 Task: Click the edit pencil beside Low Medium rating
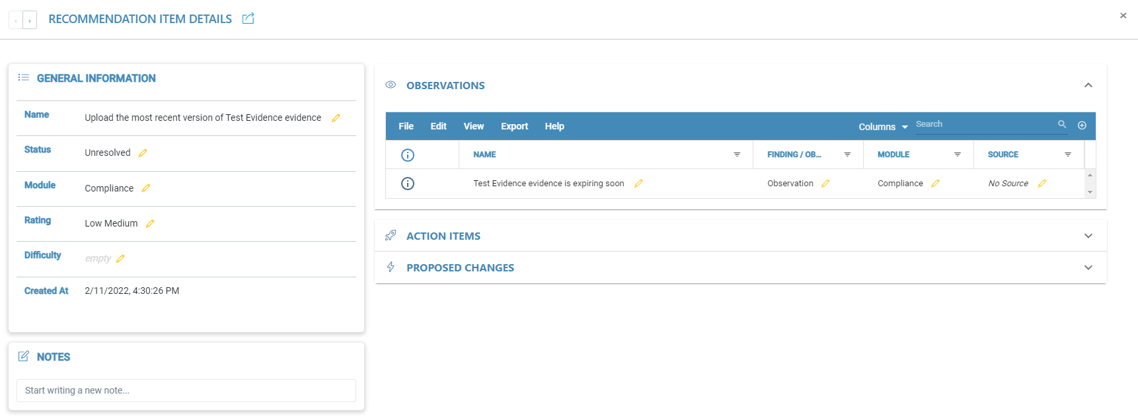pyautogui.click(x=150, y=224)
